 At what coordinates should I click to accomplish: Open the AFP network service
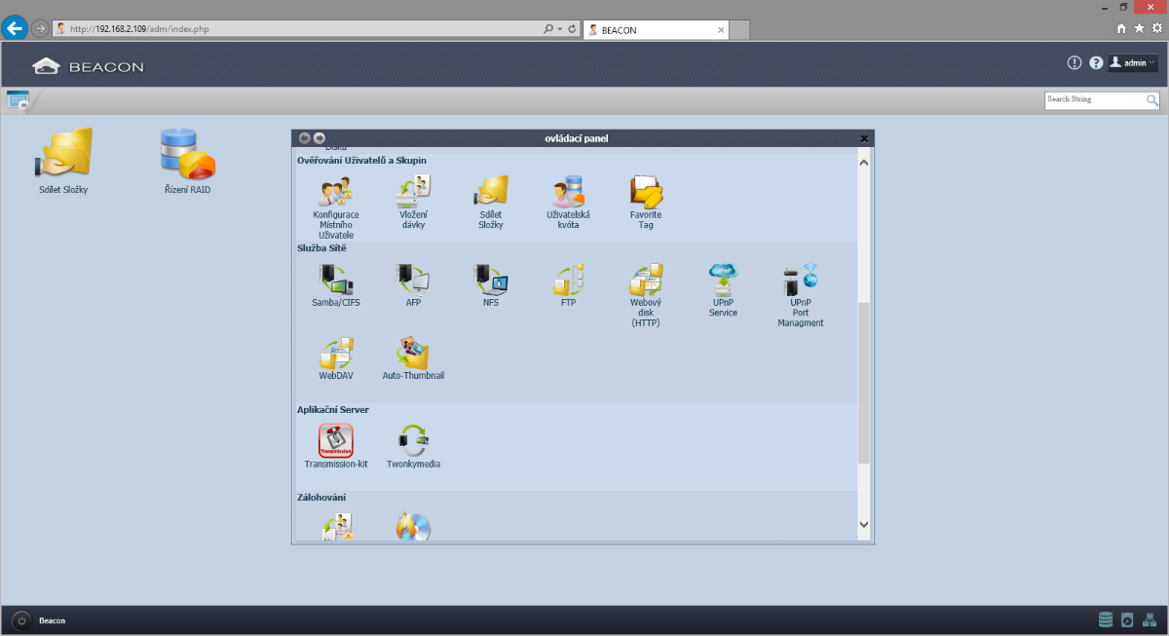[413, 281]
